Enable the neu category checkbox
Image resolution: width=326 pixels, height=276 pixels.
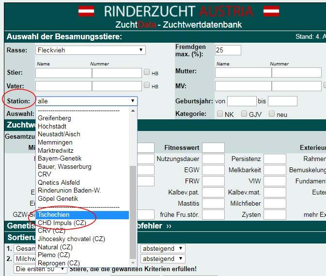(272, 114)
